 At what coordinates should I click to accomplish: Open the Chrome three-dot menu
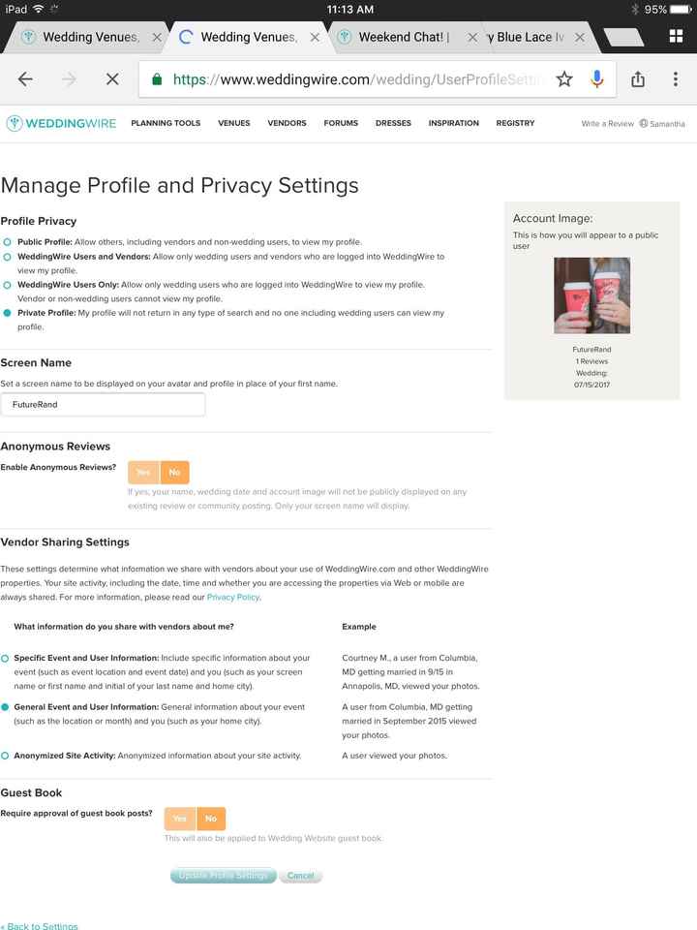tap(675, 79)
